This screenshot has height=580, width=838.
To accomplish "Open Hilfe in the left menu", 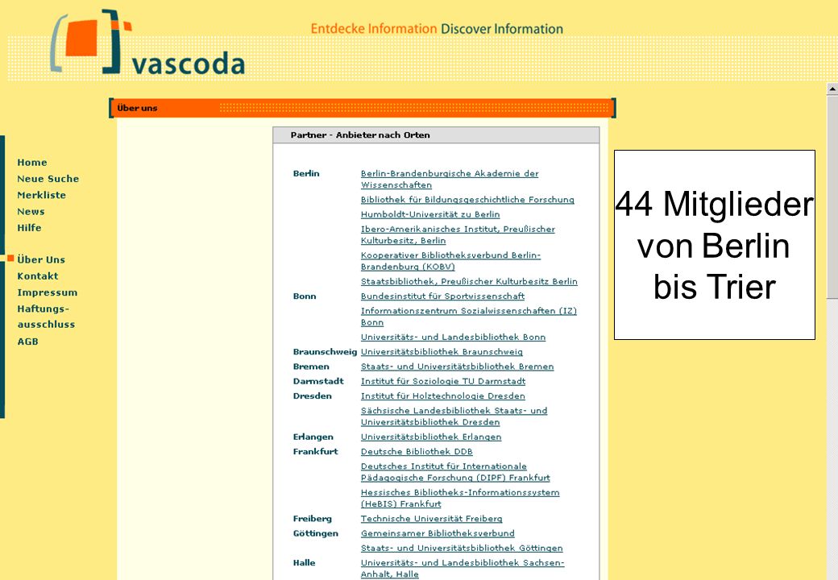I will [x=29, y=227].
